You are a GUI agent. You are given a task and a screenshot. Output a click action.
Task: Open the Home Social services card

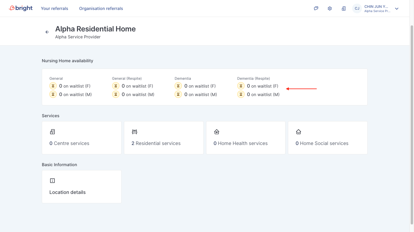(x=328, y=138)
